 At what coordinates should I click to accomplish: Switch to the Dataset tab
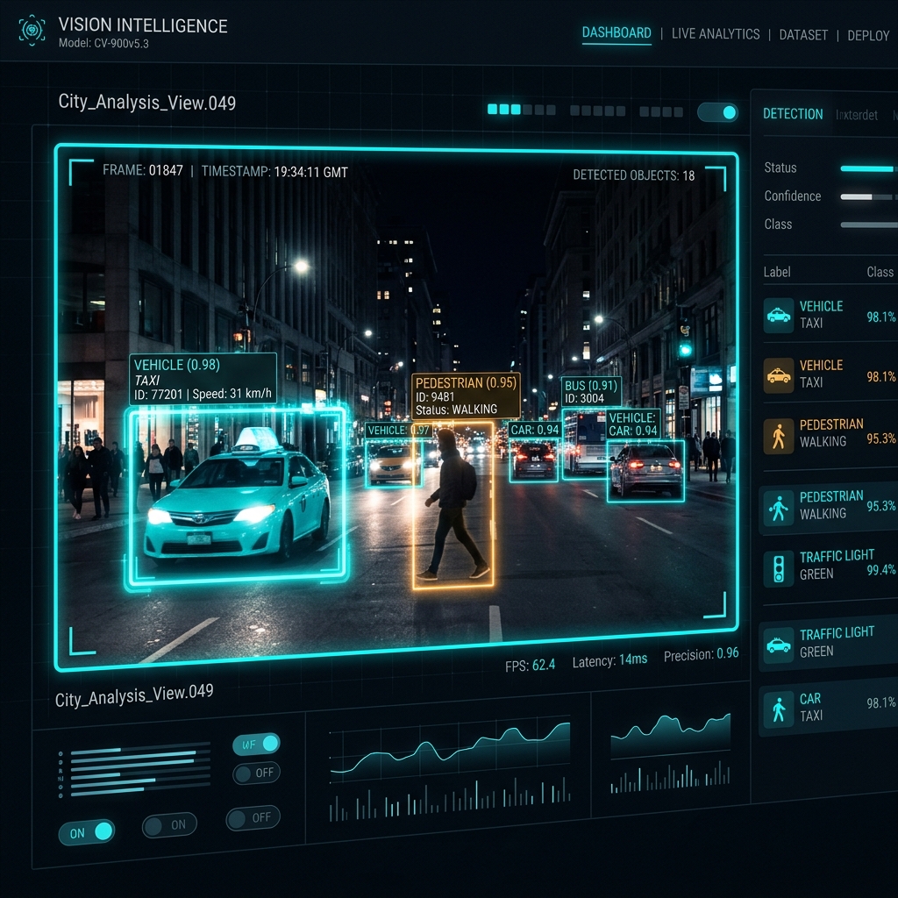(x=803, y=35)
